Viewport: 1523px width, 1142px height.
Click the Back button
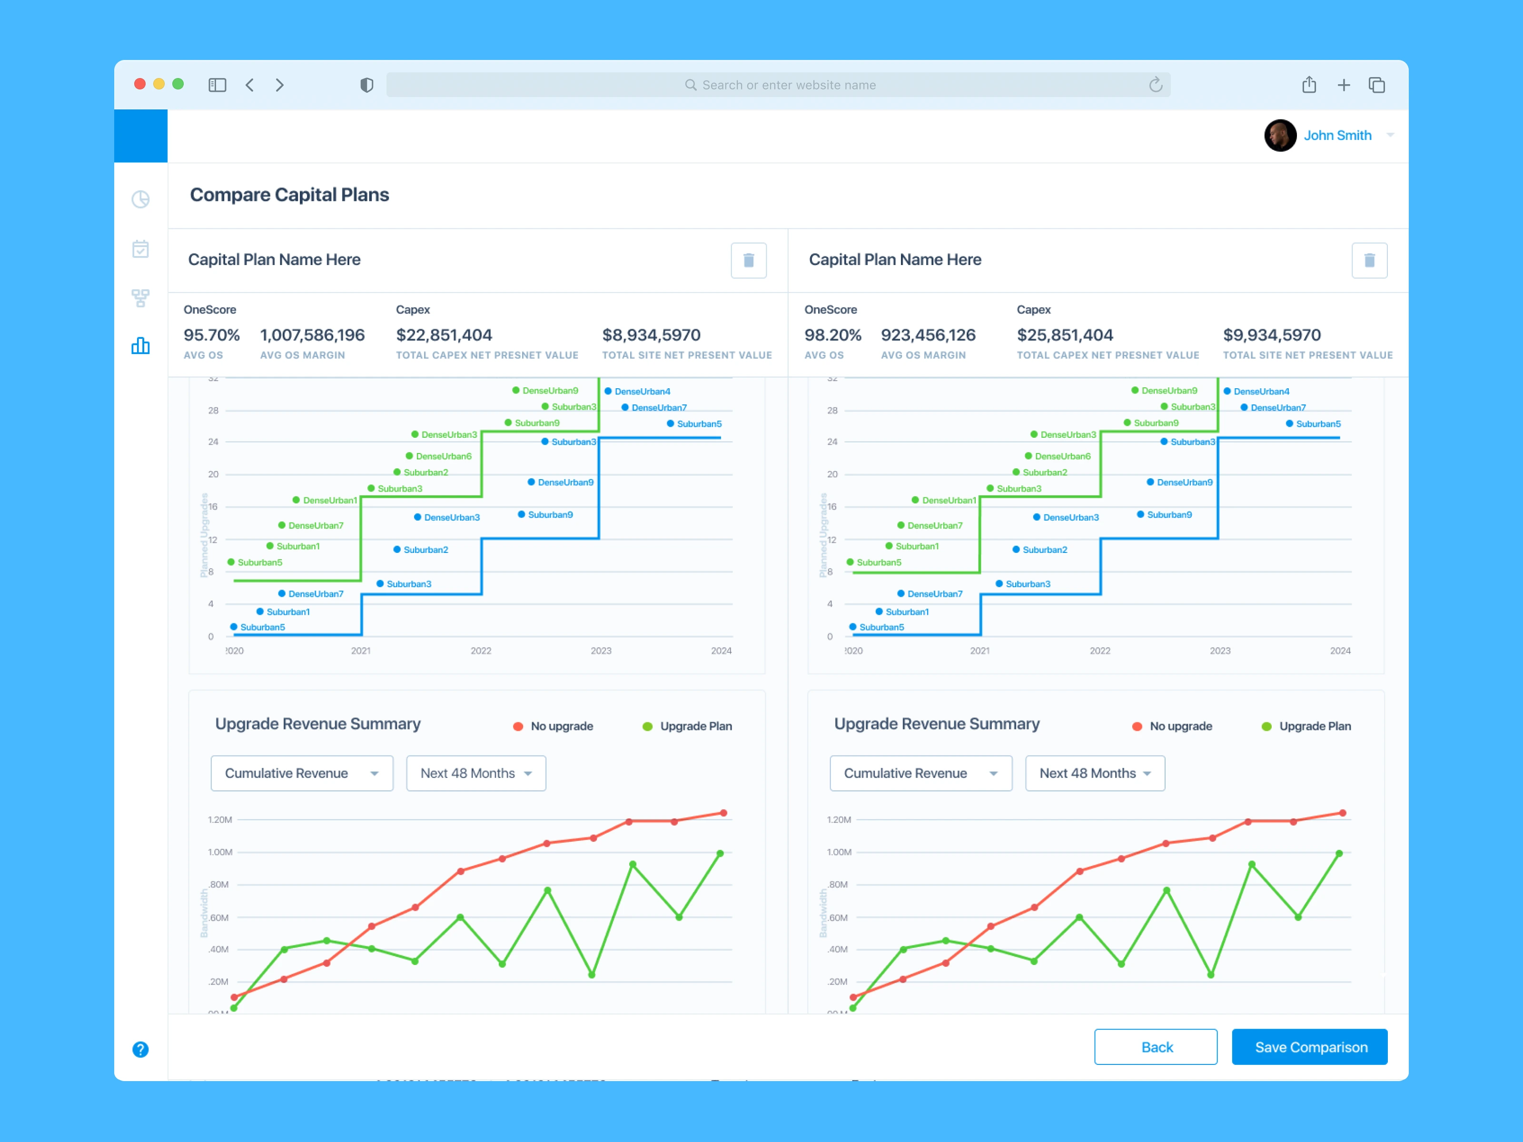pos(1155,1047)
